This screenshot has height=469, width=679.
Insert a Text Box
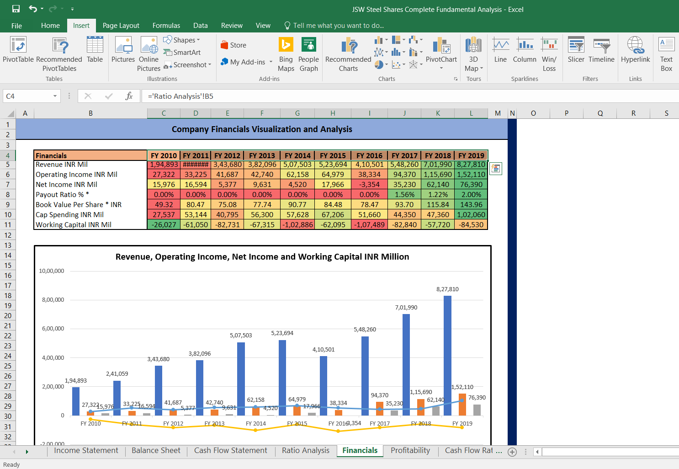point(666,54)
